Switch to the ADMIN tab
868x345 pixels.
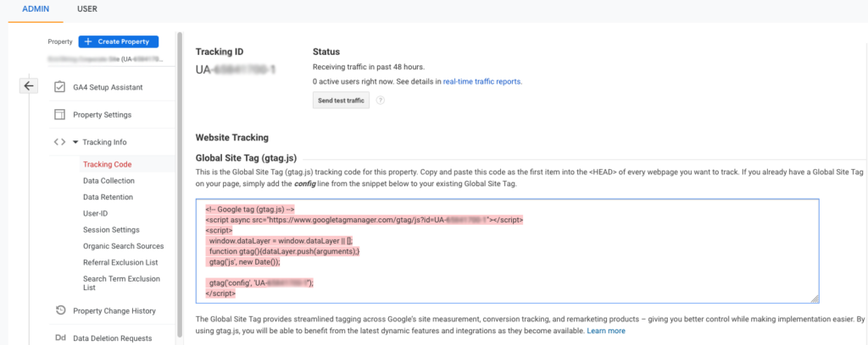point(36,9)
